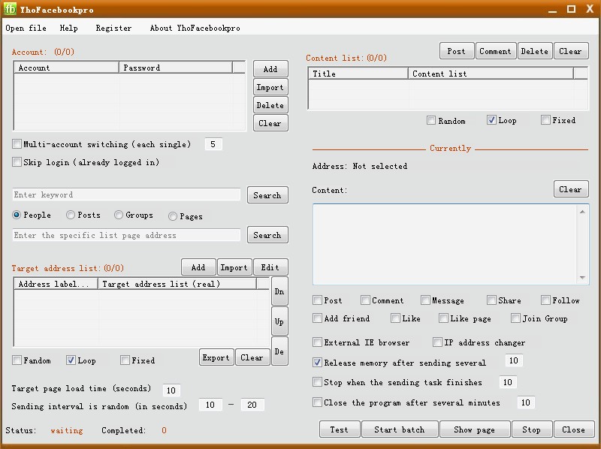This screenshot has height=449, width=601.
Task: Tick the Skip login checkbox
Action: pos(17,162)
